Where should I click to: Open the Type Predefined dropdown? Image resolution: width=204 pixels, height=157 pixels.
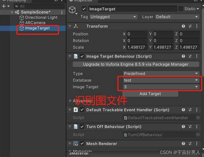click(x=161, y=74)
